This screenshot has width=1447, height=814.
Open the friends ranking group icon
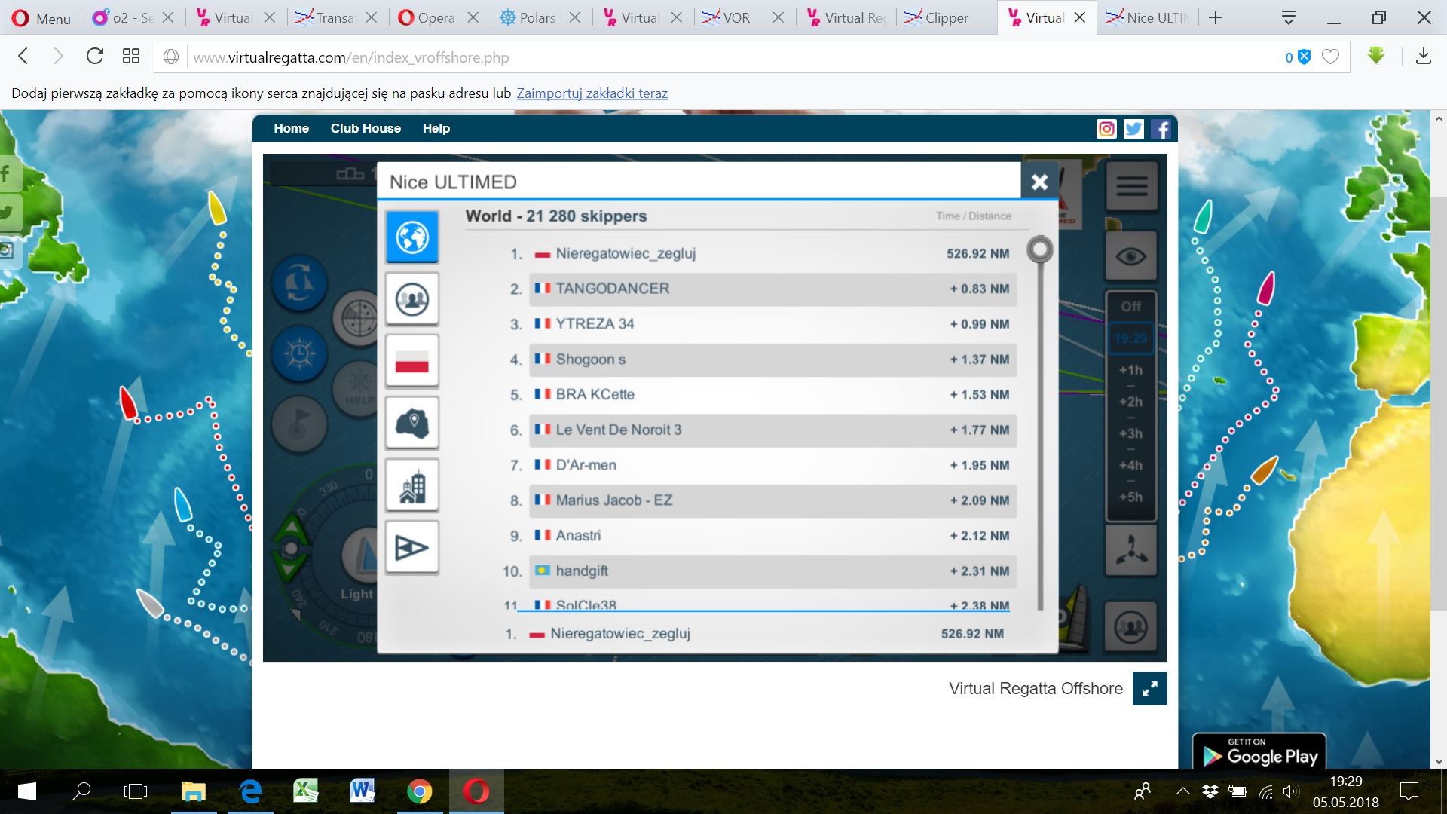[412, 299]
